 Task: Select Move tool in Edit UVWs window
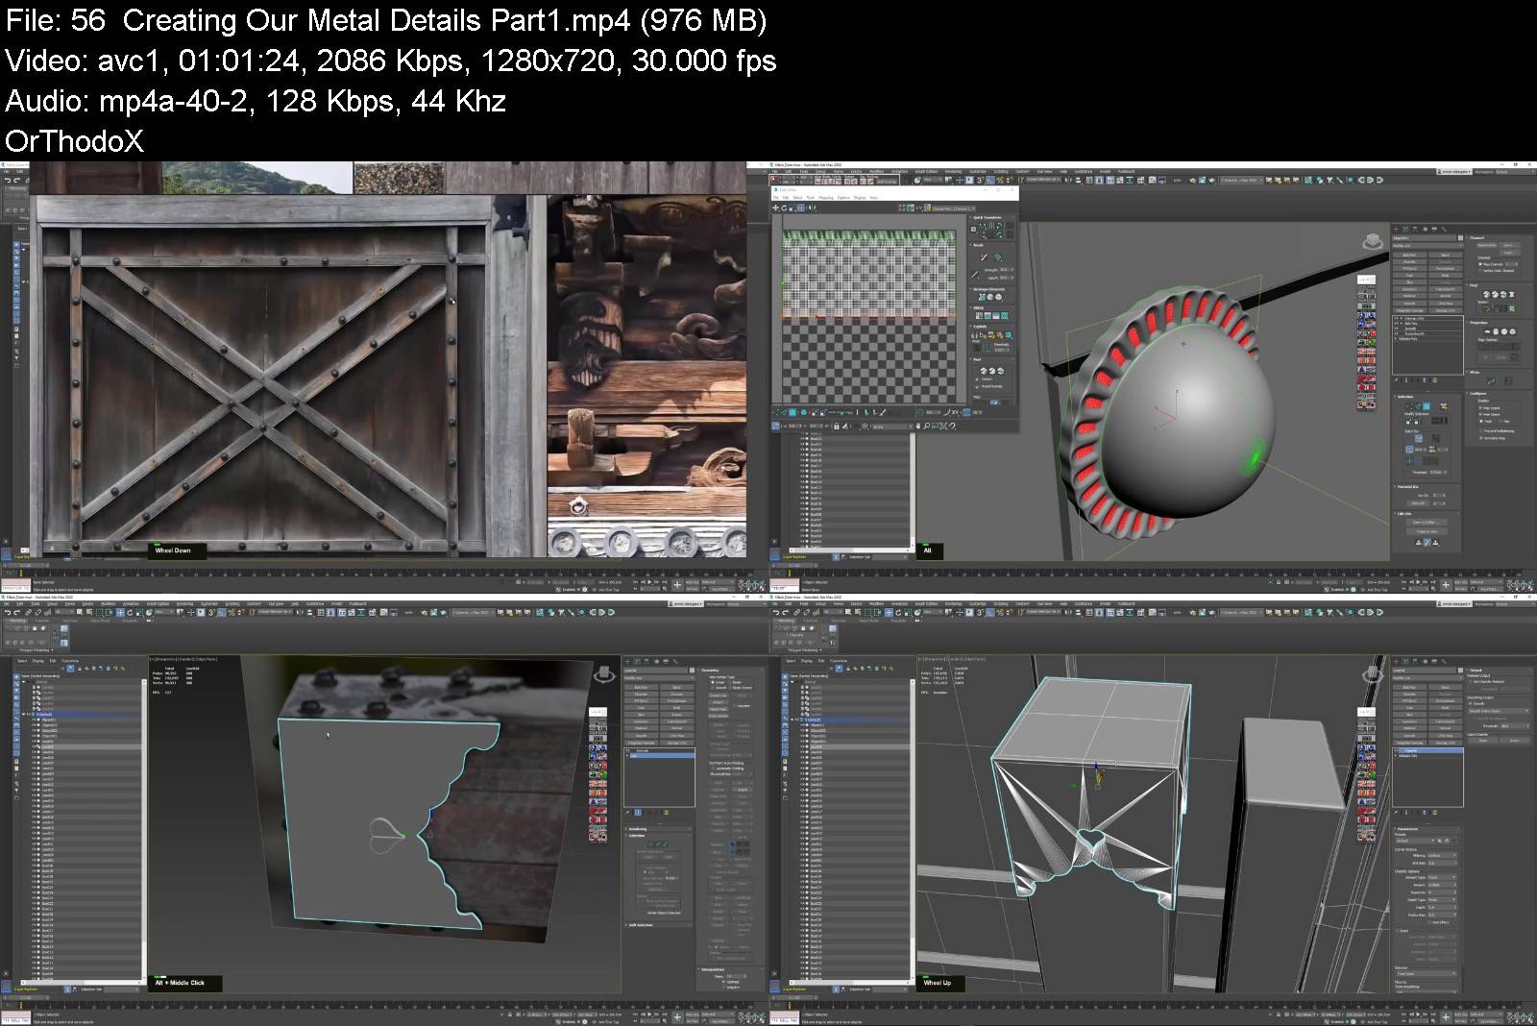click(x=775, y=208)
